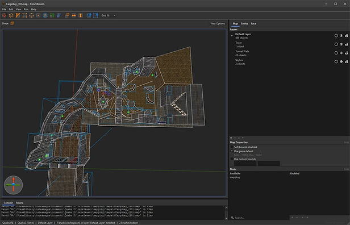Screen dimensions: 350x225
Task: Set Tunnel Walls as active layer
Action: click(336, 53)
